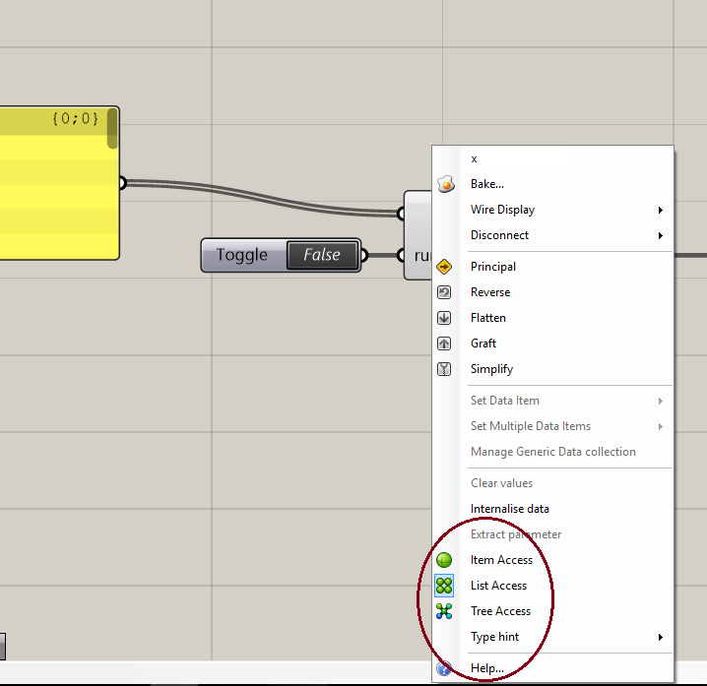
Task: Choose Reverse from context menu
Action: [553, 292]
